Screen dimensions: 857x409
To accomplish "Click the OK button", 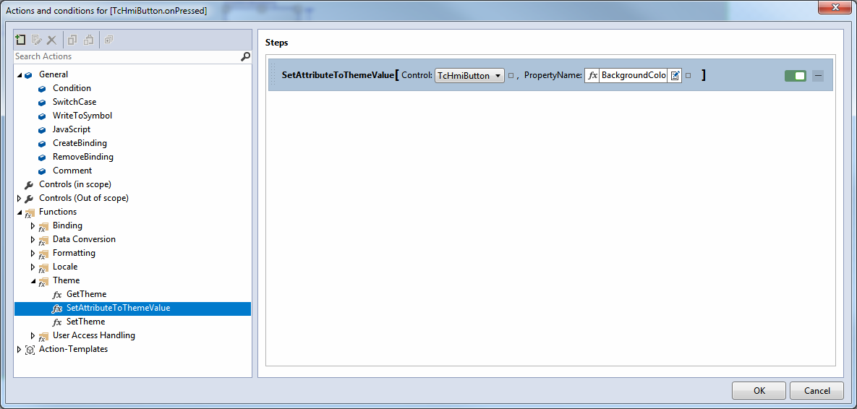I will coord(759,390).
